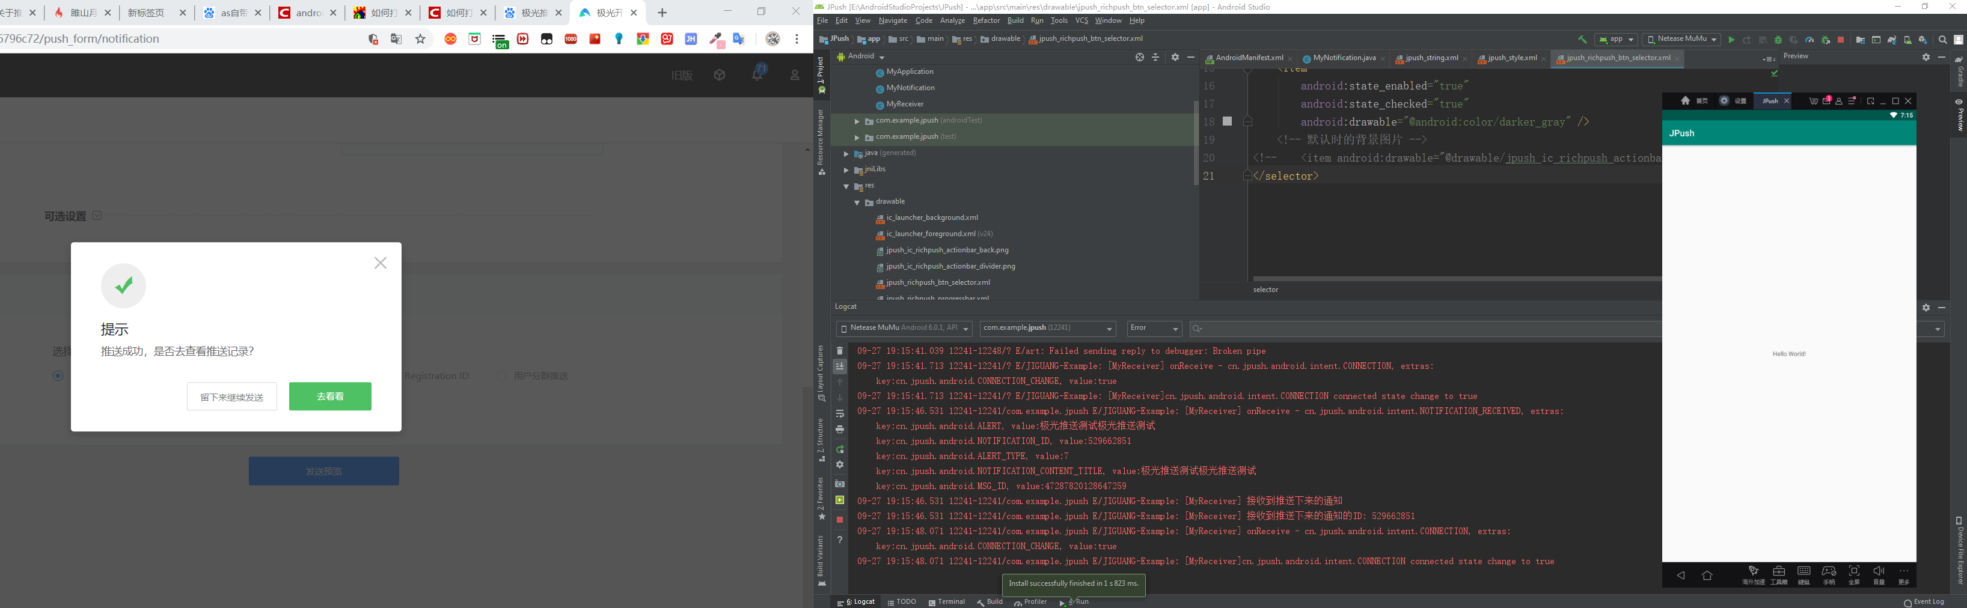Open the Android project view dropdown
Screen dimensions: 1967x608
tap(861, 56)
